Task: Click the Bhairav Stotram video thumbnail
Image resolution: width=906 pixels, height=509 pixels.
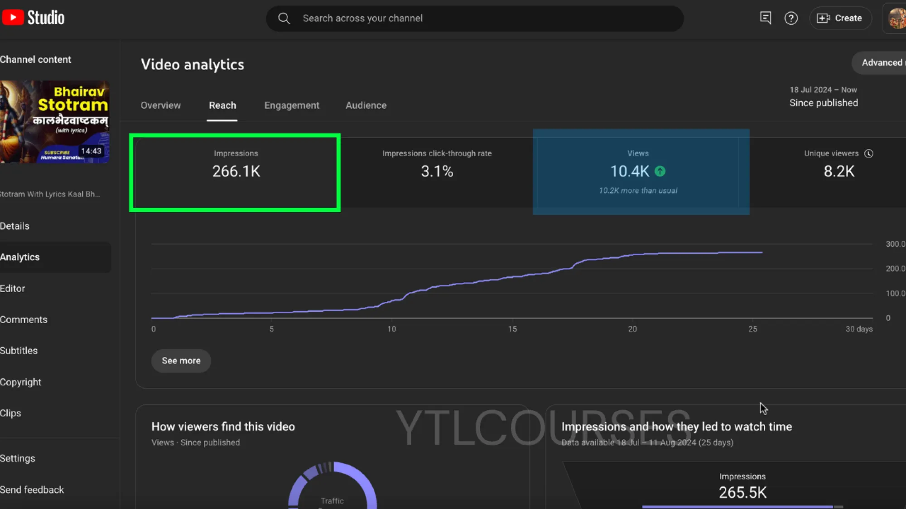Action: pyautogui.click(x=55, y=122)
